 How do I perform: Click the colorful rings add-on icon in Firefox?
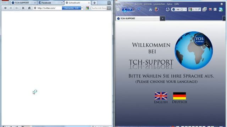pos(157,10)
